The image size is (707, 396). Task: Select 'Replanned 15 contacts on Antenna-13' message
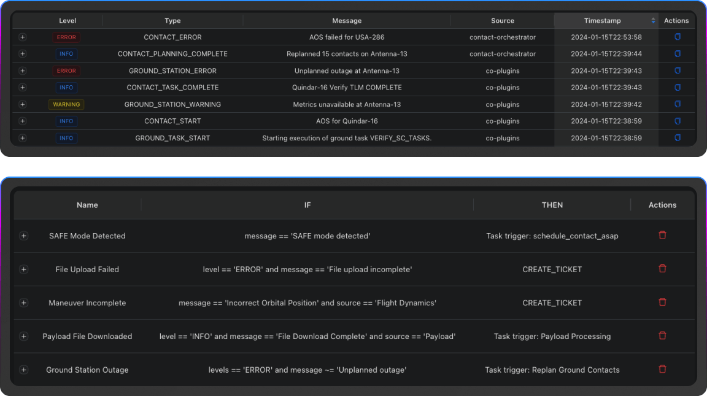tap(347, 54)
